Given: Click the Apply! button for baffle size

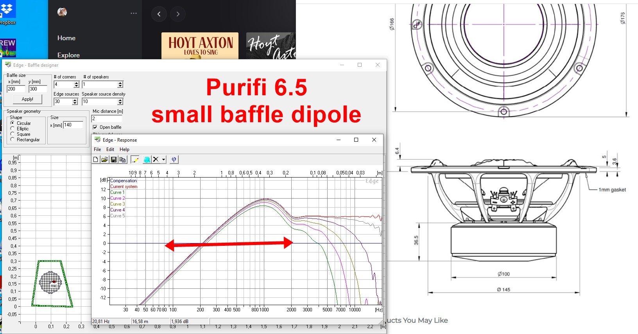Looking at the screenshot, I should point(27,99).
